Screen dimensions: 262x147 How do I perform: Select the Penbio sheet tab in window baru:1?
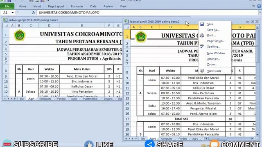click(61, 99)
